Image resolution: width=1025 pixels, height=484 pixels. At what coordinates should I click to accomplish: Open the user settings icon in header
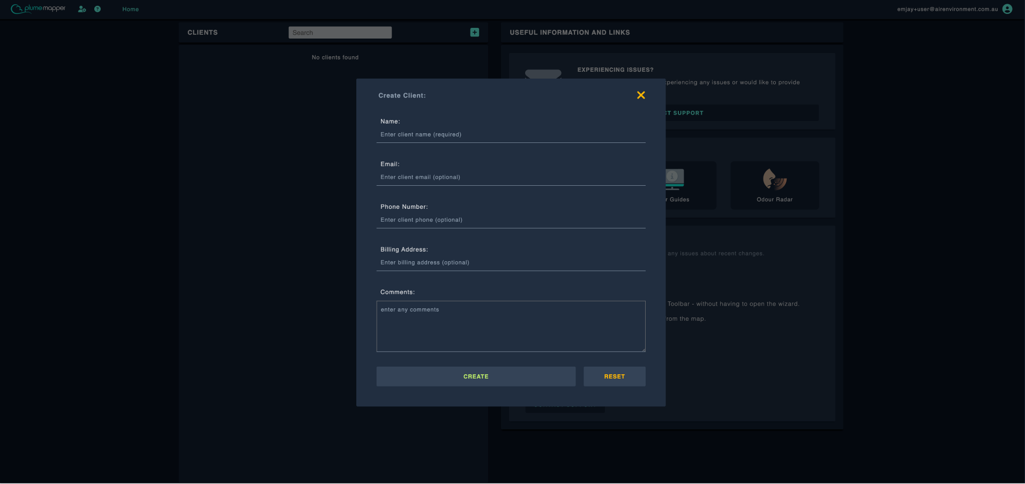(82, 9)
